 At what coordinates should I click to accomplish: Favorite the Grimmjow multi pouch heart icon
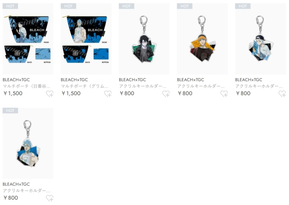[x=108, y=94]
